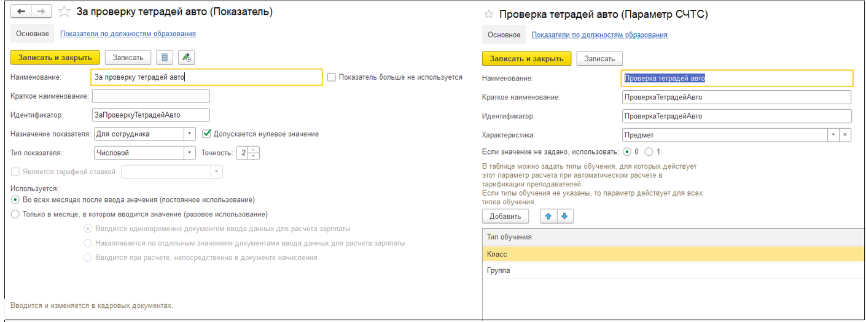Star the Параметр СЧТС form as favorite
This screenshot has width=866, height=322.
[489, 14]
